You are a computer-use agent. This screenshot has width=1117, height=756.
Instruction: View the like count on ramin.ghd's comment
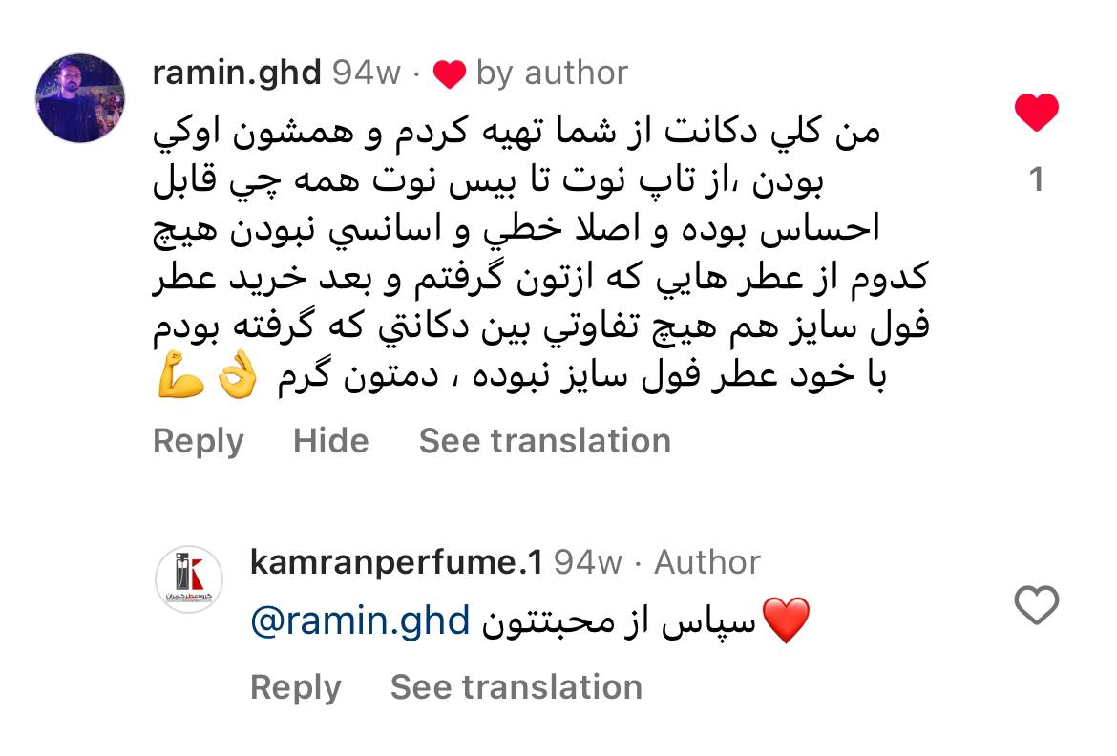pos(1037,179)
